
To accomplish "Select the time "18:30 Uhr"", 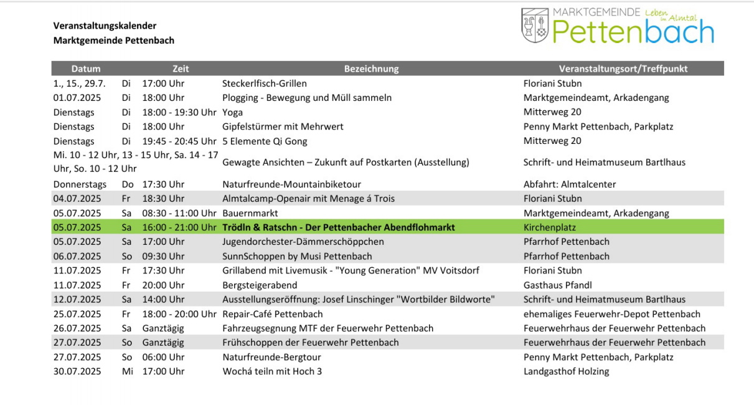I will [x=163, y=199].
